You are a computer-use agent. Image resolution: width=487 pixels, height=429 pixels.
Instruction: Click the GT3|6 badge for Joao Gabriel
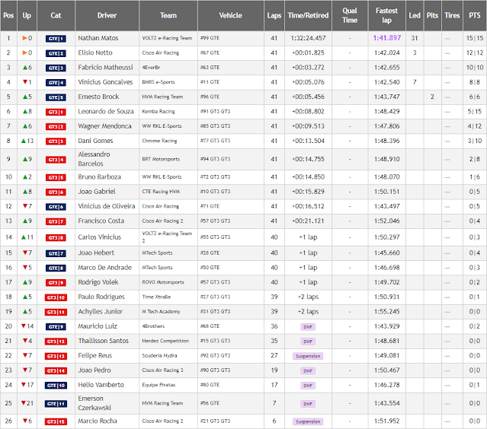pyautogui.click(x=56, y=192)
